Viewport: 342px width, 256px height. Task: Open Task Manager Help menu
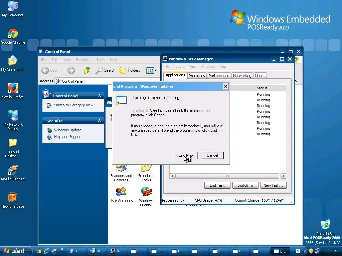(222, 66)
